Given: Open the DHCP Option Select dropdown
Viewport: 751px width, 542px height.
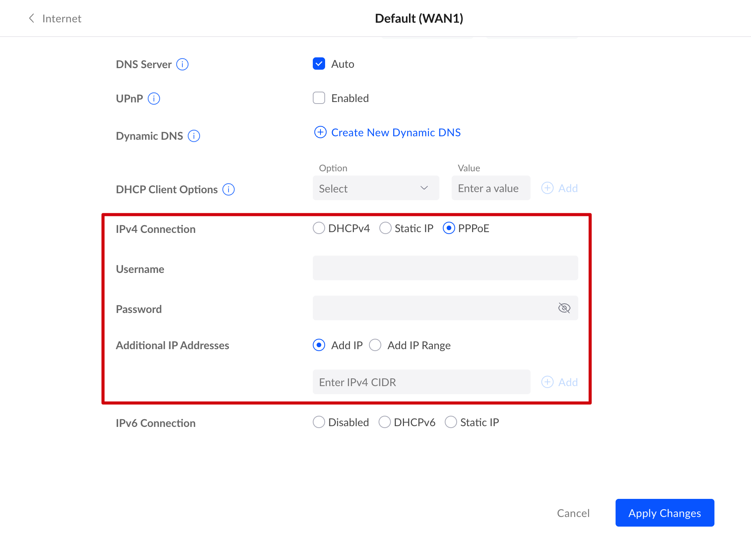Looking at the screenshot, I should (375, 188).
